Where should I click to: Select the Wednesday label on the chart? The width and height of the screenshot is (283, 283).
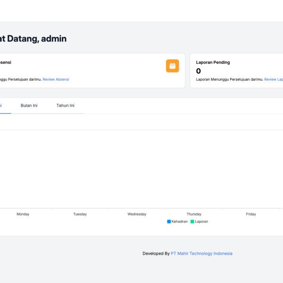[x=137, y=214]
